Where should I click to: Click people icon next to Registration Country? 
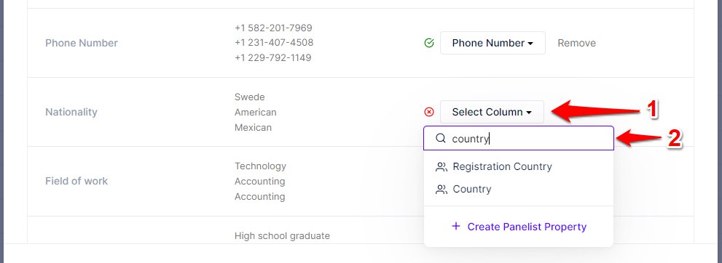[x=441, y=167]
